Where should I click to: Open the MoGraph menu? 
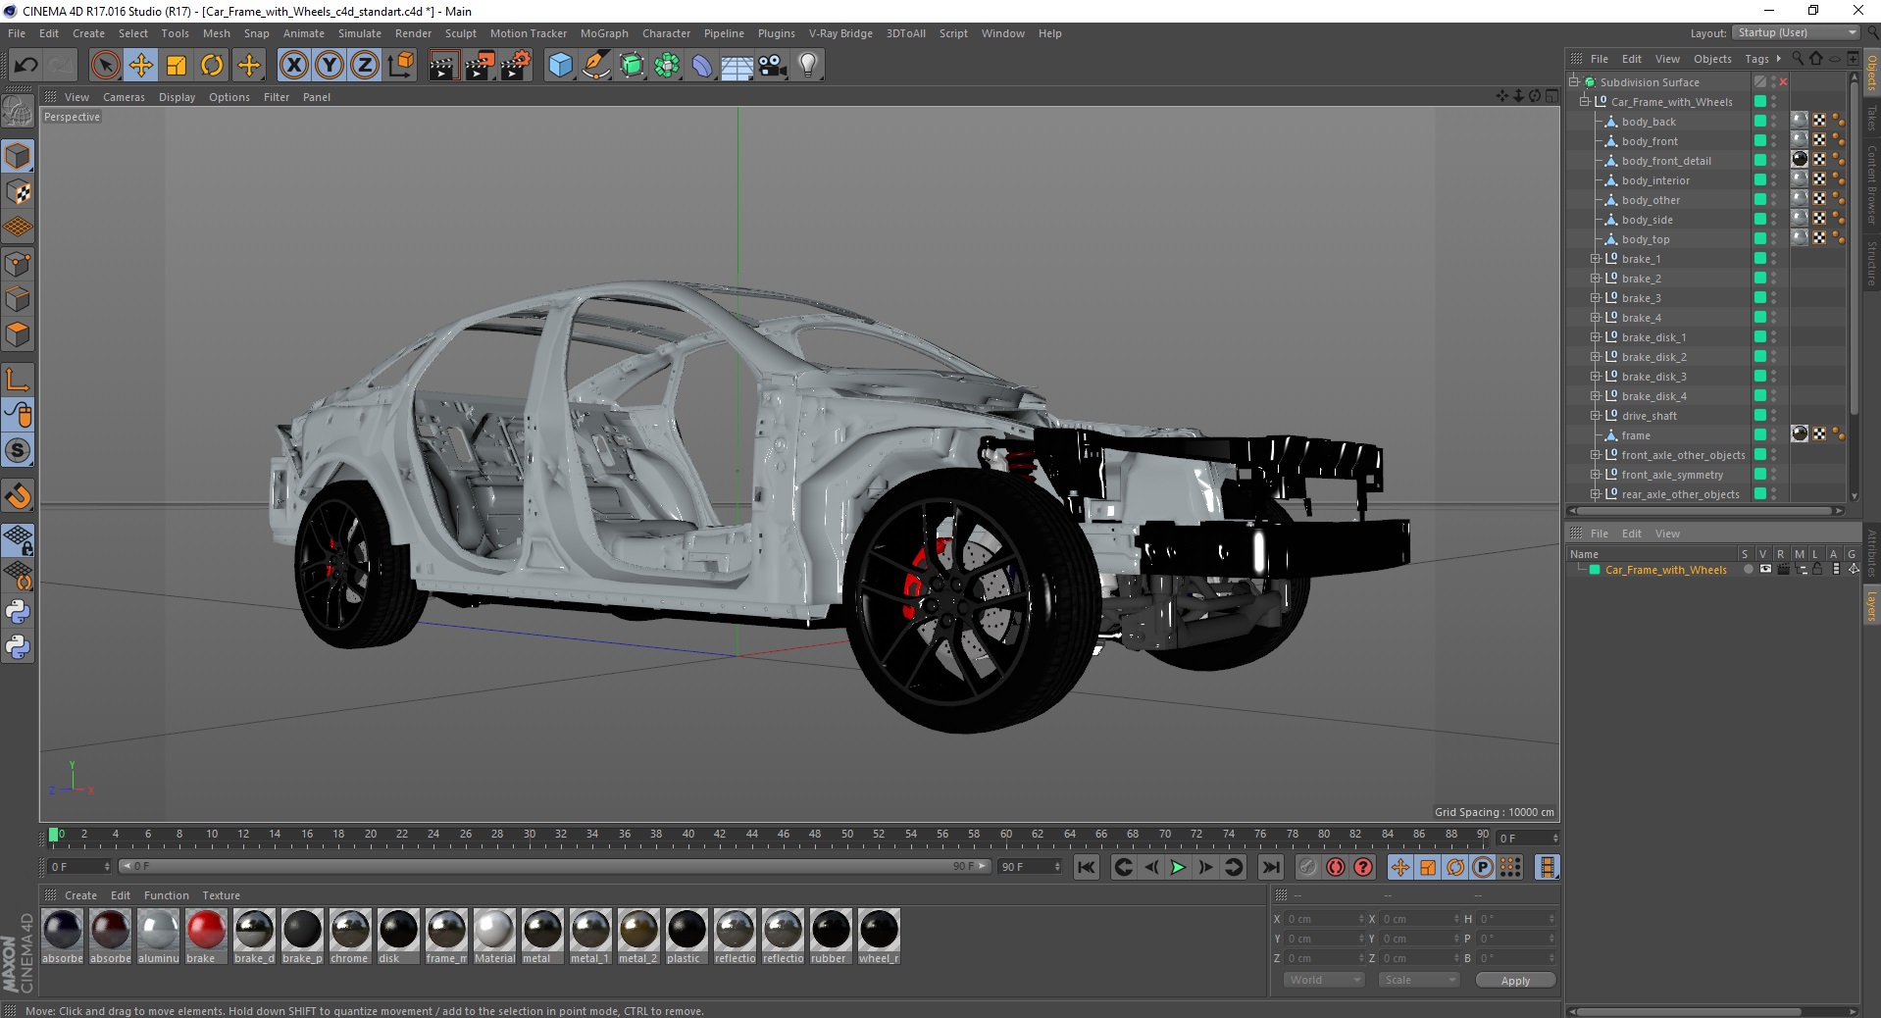point(604,33)
